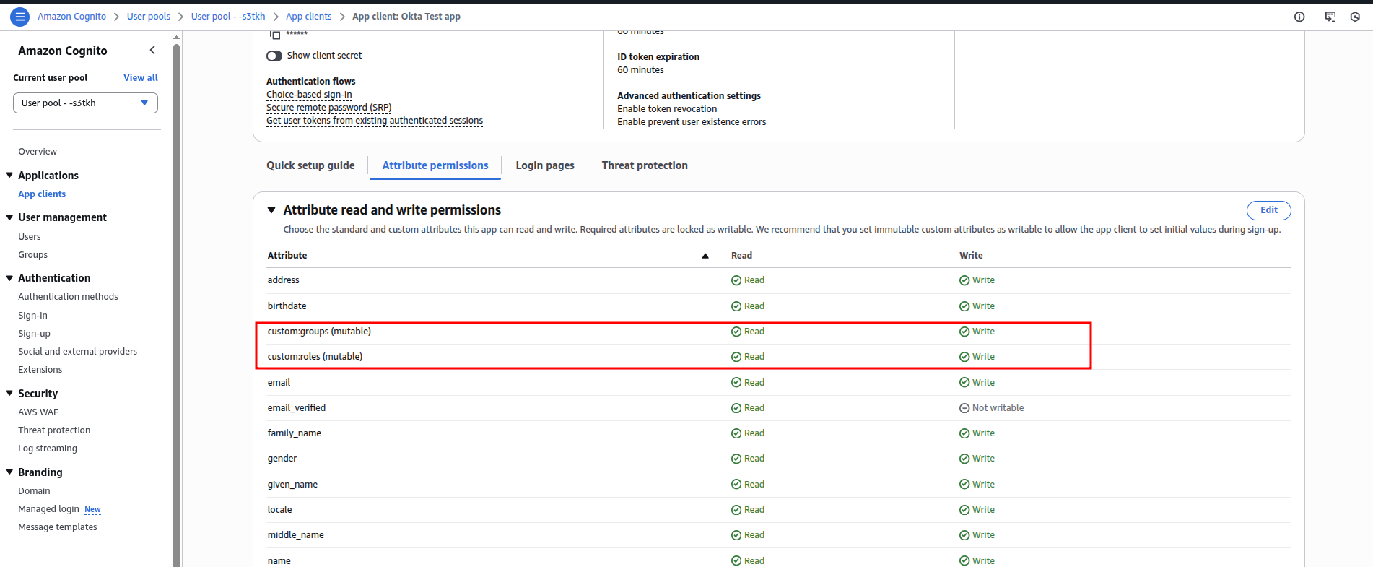
Task: Open the User pools breadcrumb link
Action: pyautogui.click(x=149, y=17)
